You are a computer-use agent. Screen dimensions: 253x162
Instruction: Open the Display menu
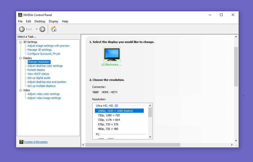54,21
